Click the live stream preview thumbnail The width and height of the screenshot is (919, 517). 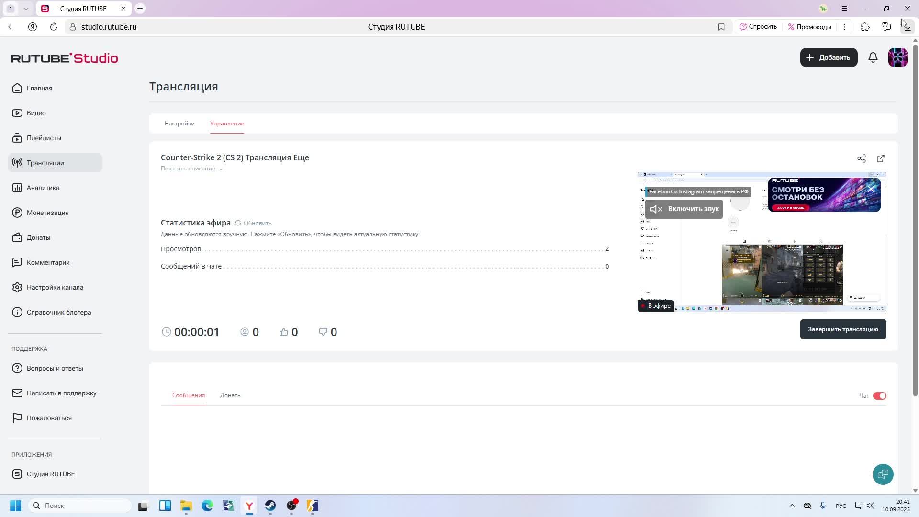[761, 268]
